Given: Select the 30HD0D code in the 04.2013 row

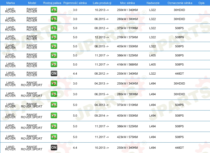Looking at the screenshot, I should click(x=179, y=83).
